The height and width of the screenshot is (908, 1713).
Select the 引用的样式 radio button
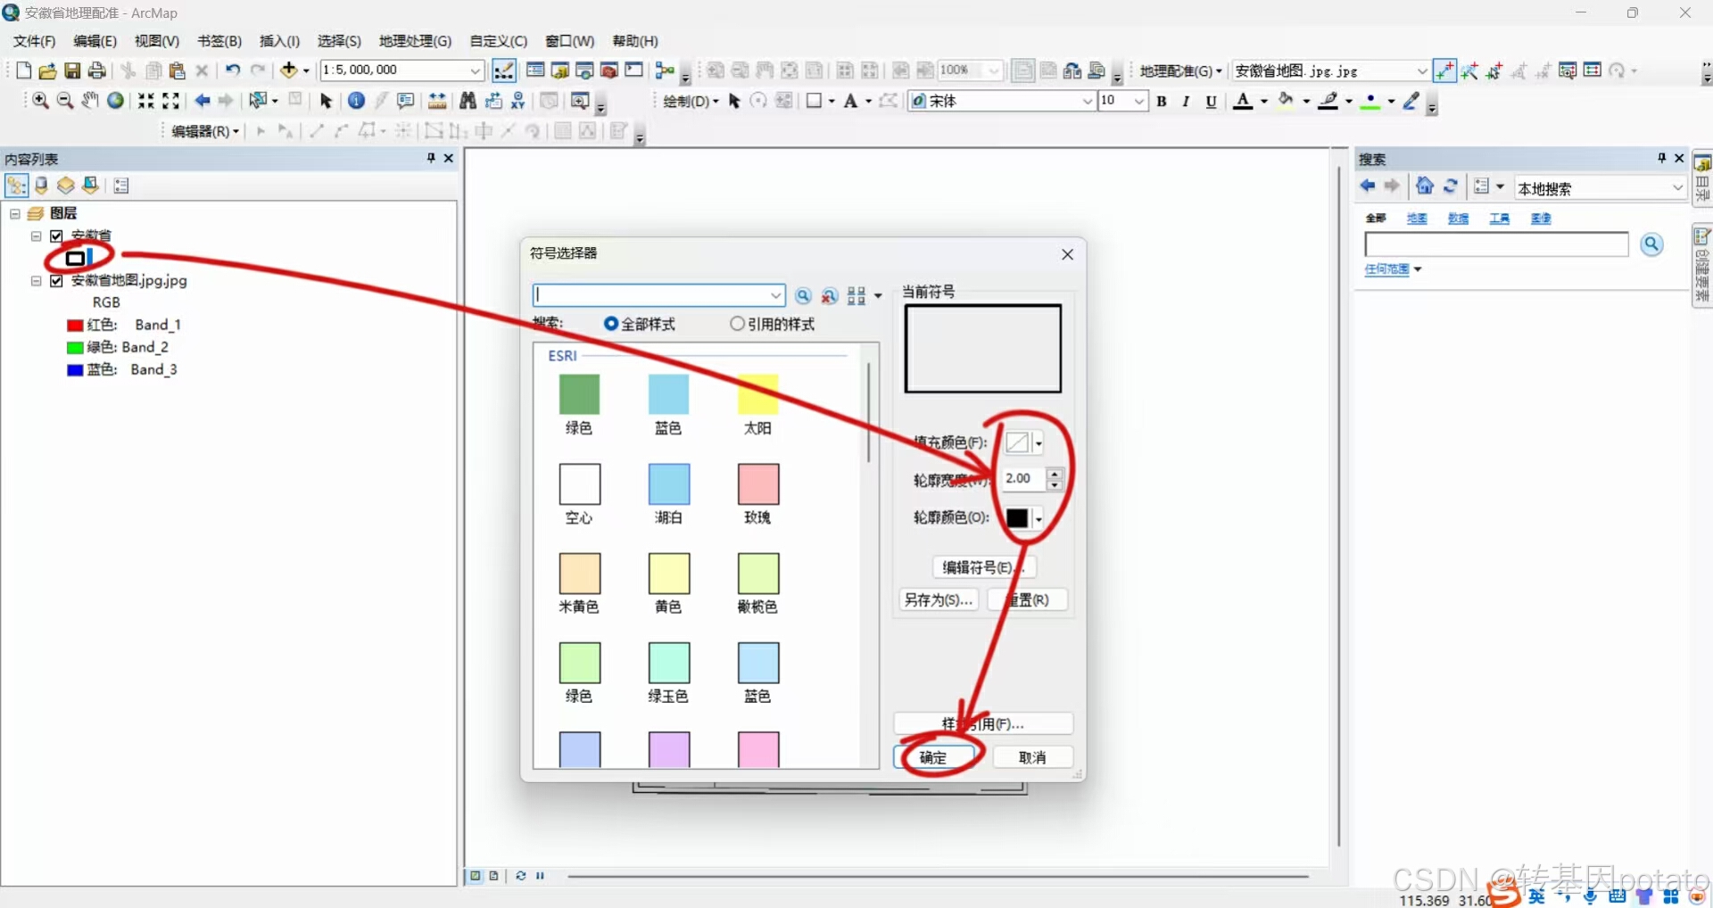click(737, 324)
